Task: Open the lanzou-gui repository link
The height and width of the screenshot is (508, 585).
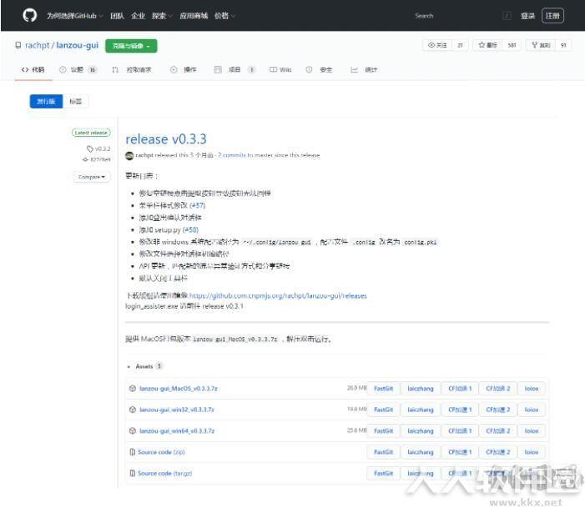Action: coord(78,45)
